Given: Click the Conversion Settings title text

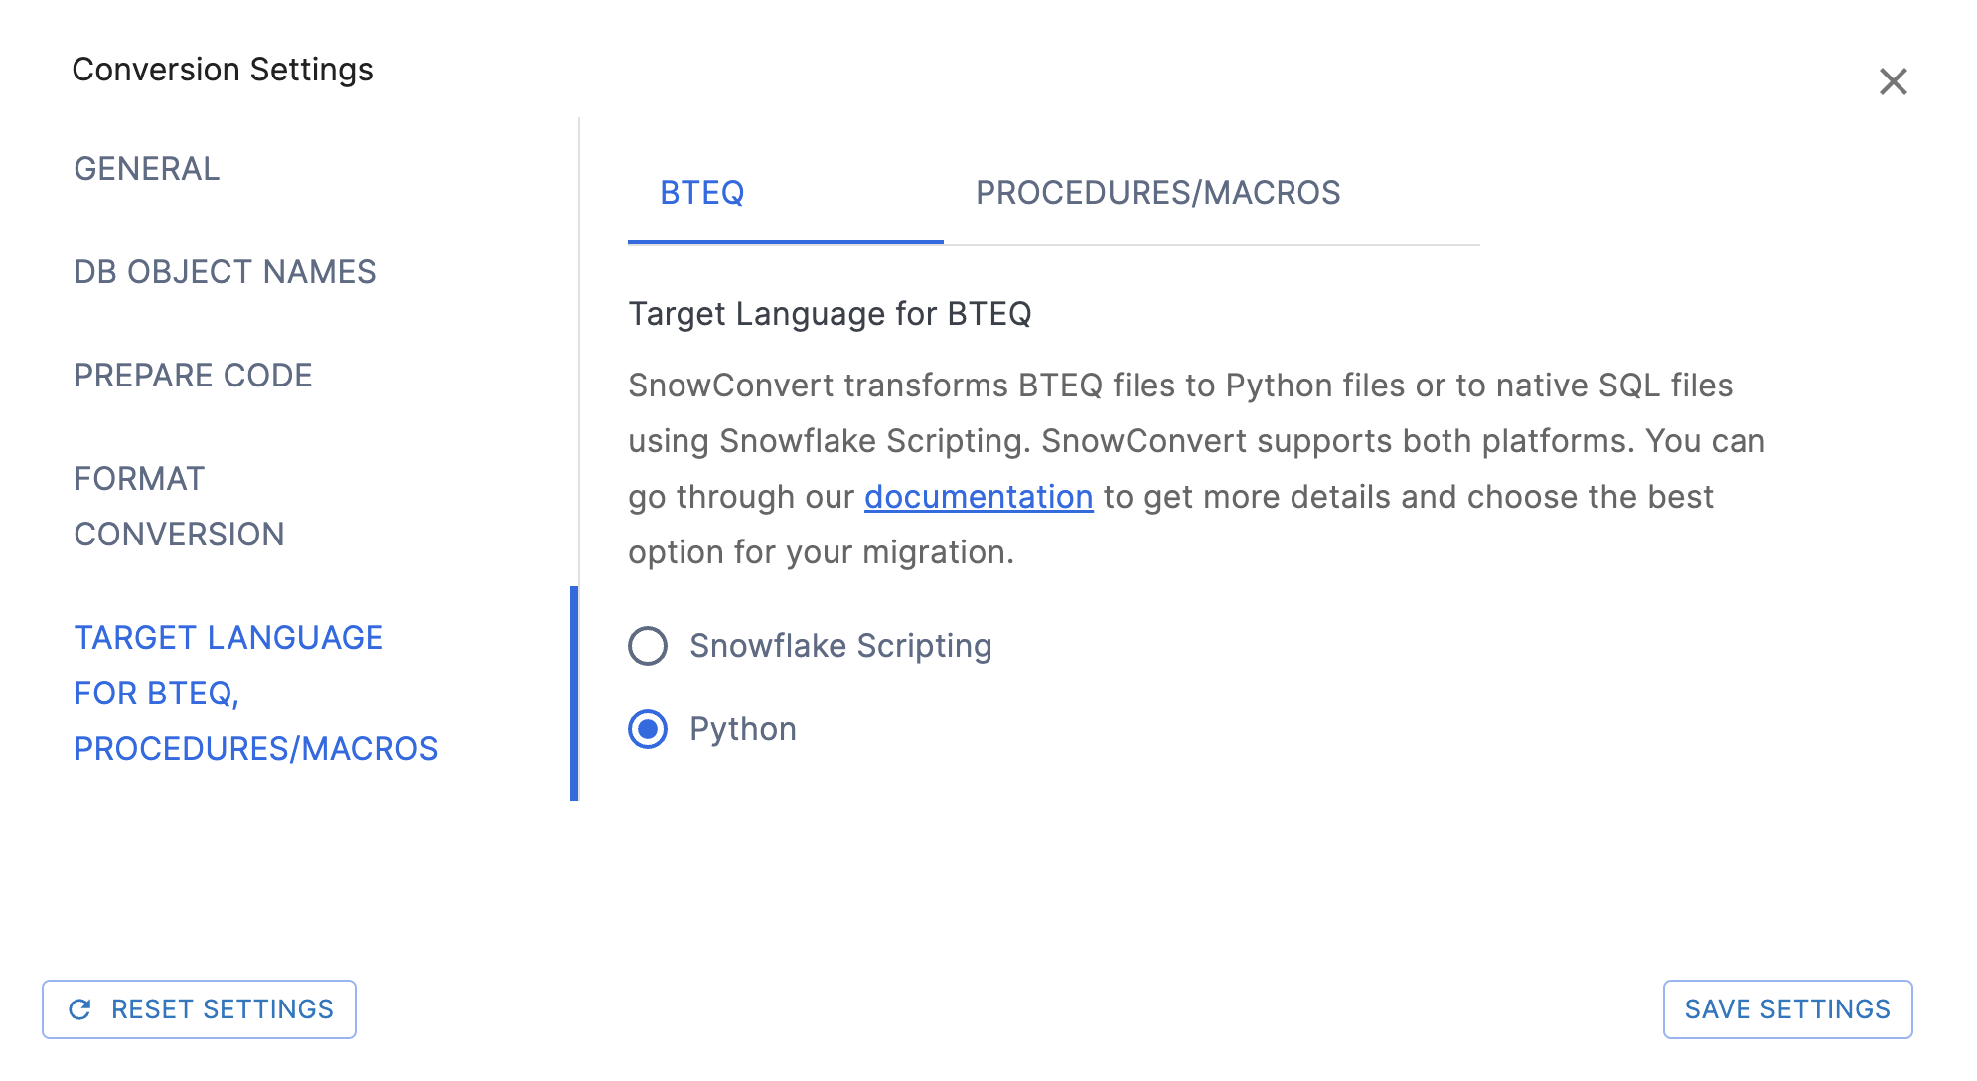Looking at the screenshot, I should tap(223, 70).
